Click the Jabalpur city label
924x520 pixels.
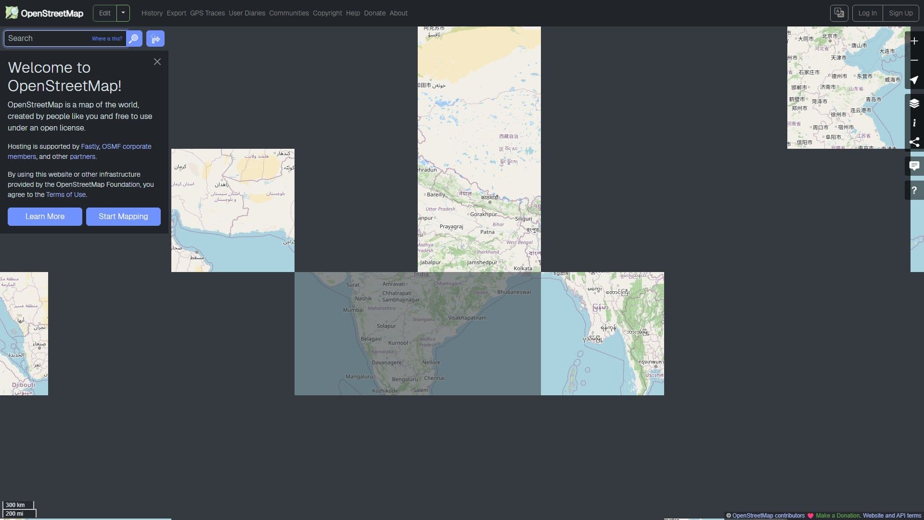[430, 262]
